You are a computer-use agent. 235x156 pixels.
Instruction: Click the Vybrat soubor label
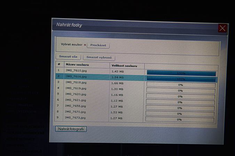tap(72, 44)
